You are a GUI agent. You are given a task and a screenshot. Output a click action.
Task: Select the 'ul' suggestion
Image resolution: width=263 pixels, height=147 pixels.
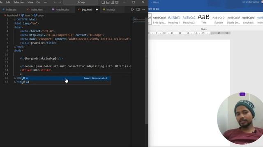(66, 82)
